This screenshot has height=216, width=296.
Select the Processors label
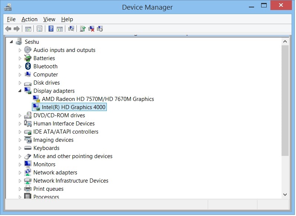[46, 196]
